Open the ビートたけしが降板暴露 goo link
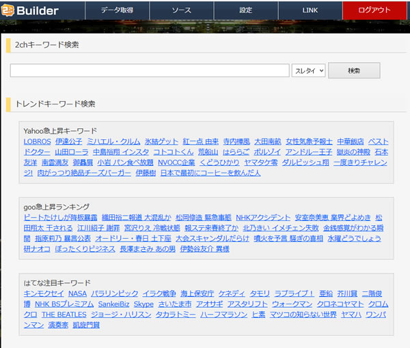The height and width of the screenshot is (348, 410). pos(60,218)
